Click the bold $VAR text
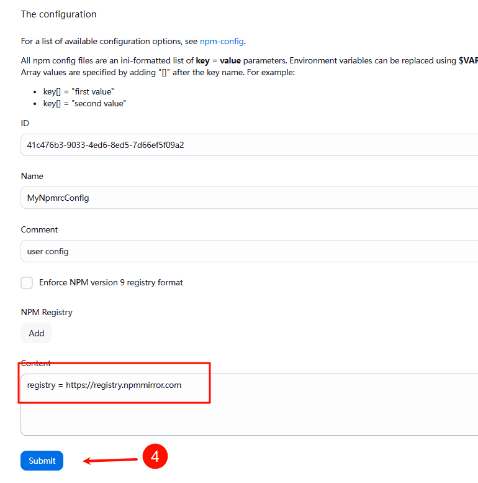The width and height of the screenshot is (478, 483). (x=467, y=60)
